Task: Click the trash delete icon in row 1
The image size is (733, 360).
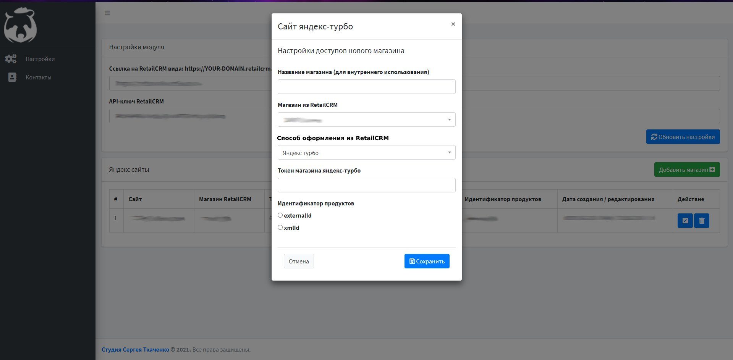Action: coord(702,221)
